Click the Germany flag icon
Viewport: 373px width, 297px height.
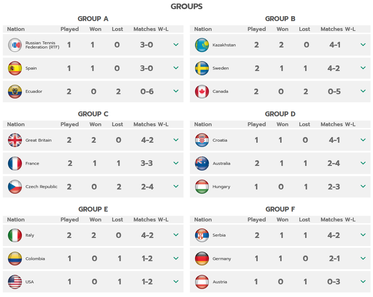202,258
